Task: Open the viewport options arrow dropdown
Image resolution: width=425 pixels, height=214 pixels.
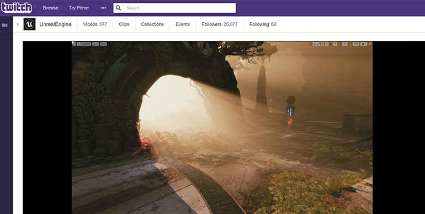Action: pos(74,44)
